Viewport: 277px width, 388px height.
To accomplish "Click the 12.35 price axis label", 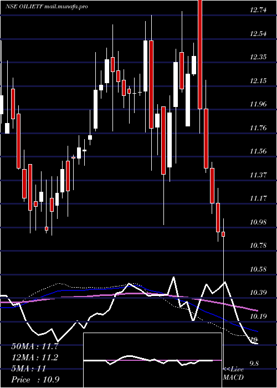I will (x=258, y=57).
